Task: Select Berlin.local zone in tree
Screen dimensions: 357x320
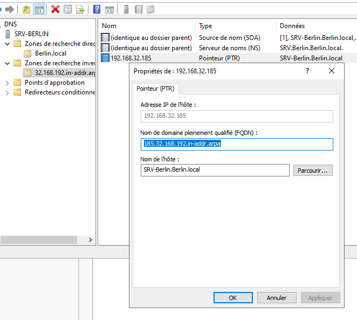Action: [51, 53]
